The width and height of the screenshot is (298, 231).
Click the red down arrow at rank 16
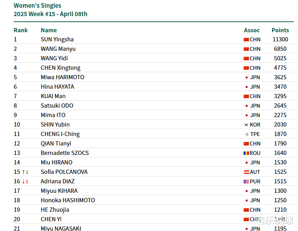[x=23, y=182]
